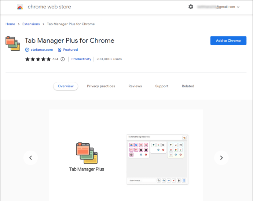Click the chrome web store title text
Screen dimensions: 253x201
click(49, 7)
